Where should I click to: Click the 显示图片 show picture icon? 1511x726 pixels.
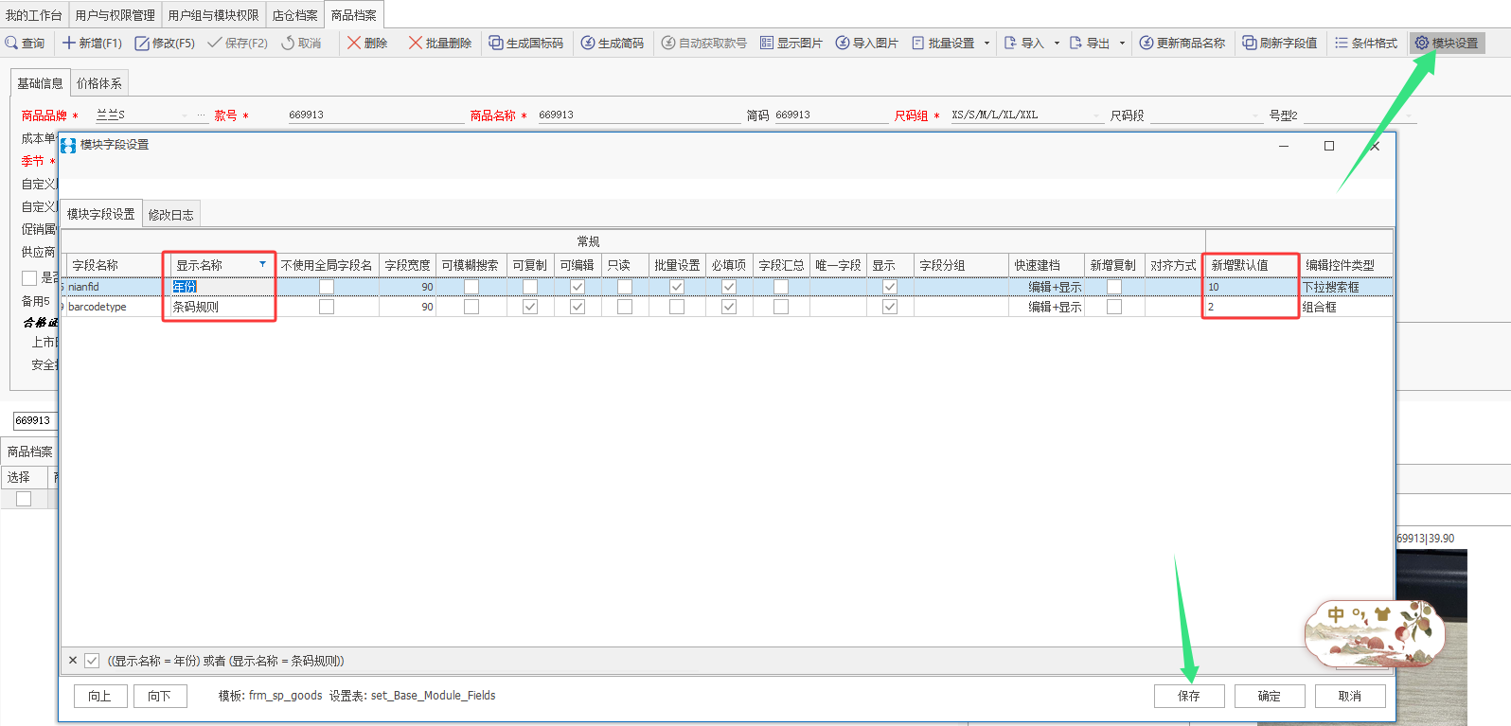click(767, 44)
